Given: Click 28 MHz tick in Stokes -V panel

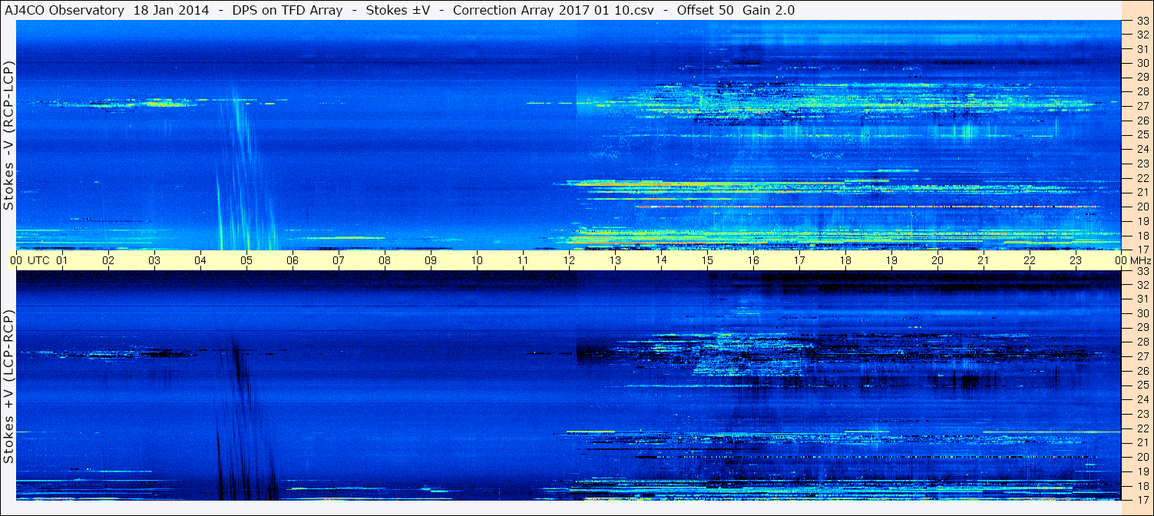Looking at the screenshot, I should (1142, 91).
